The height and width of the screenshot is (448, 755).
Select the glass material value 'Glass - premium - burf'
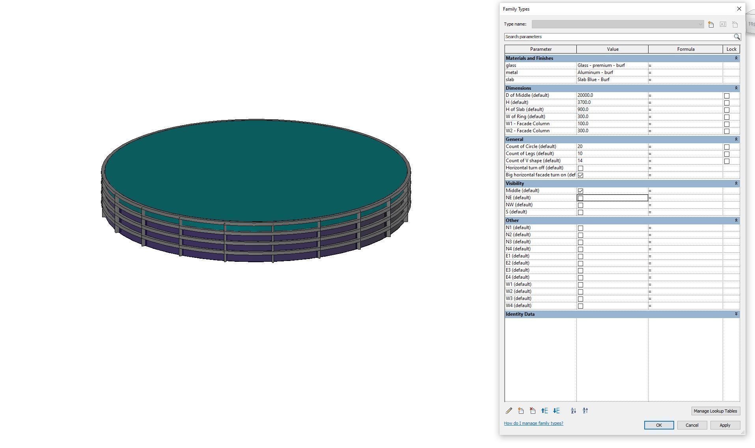[x=612, y=65]
